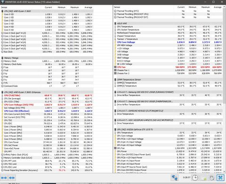Collapse the DIMM Temperature Sensor group

168,80
